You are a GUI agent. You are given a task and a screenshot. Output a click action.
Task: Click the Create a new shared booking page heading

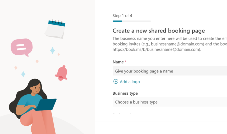(159, 31)
